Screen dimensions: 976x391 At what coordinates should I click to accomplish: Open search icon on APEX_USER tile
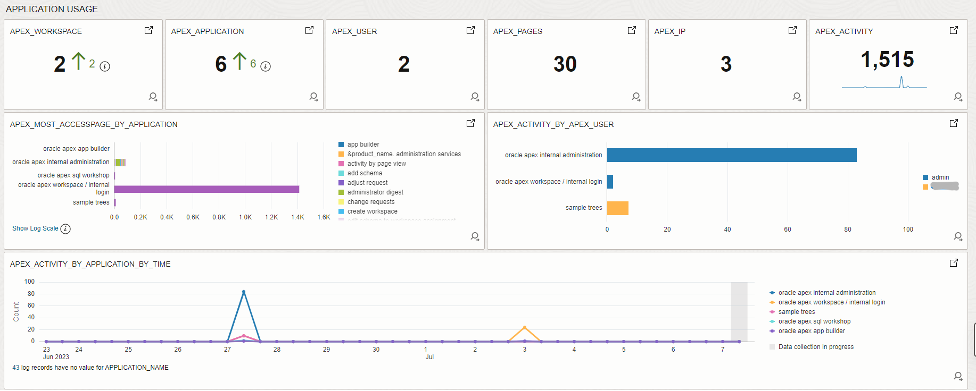tap(475, 97)
